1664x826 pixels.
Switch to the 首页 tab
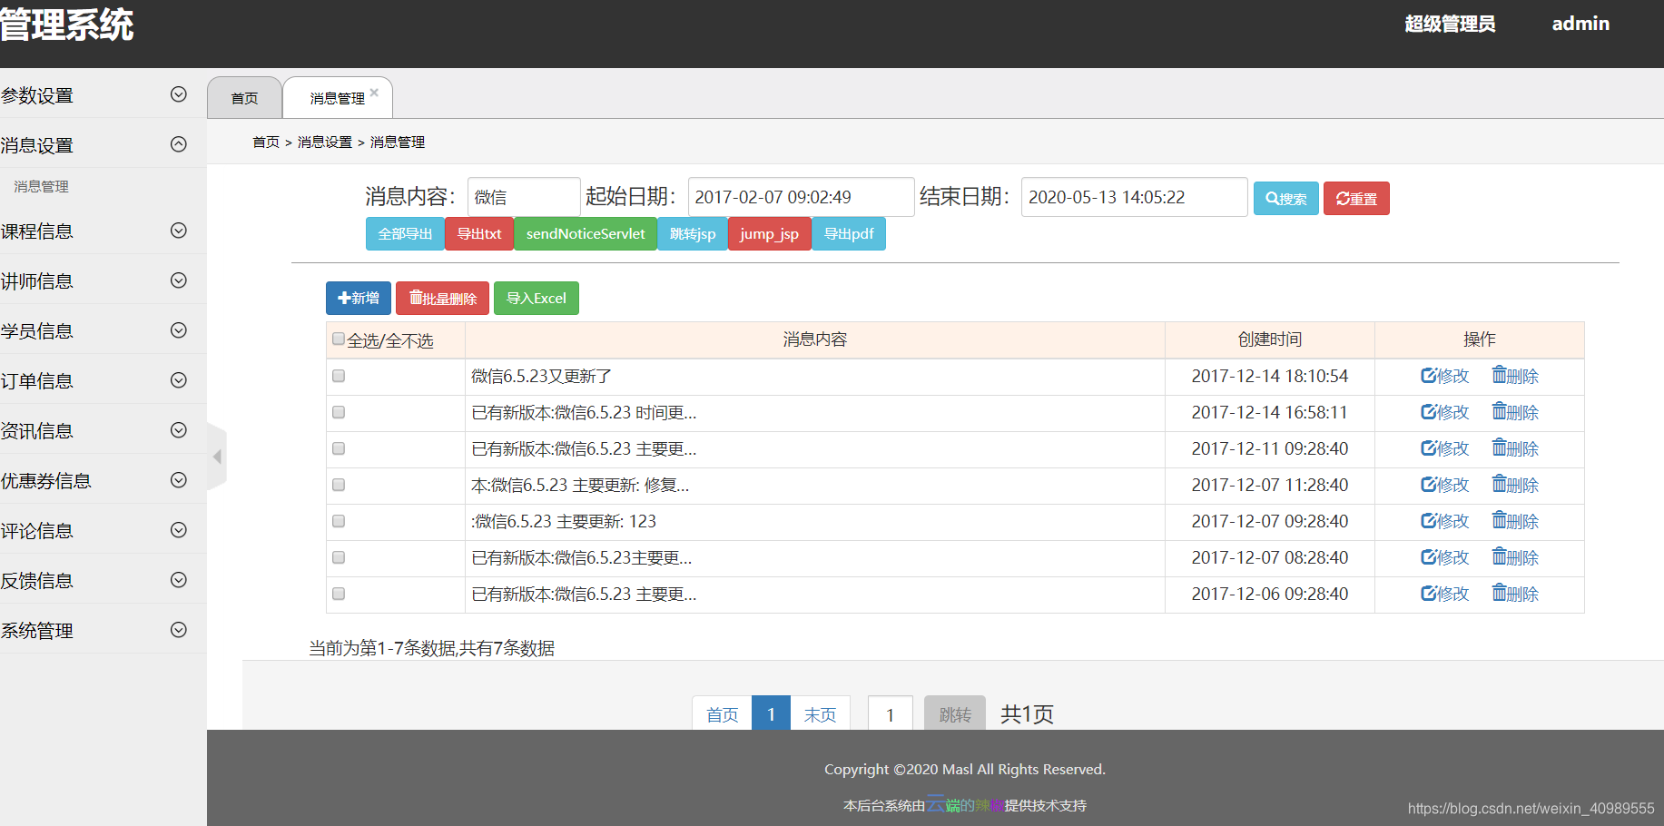(244, 98)
